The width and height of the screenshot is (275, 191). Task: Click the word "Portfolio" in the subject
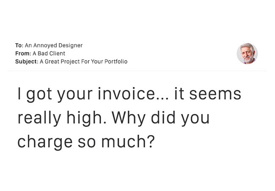pos(116,61)
